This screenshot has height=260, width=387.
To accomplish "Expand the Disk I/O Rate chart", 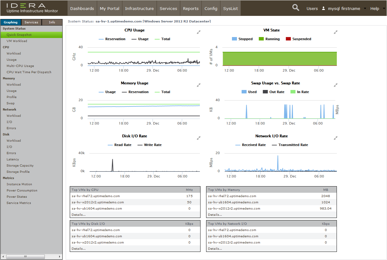I will [199, 138].
